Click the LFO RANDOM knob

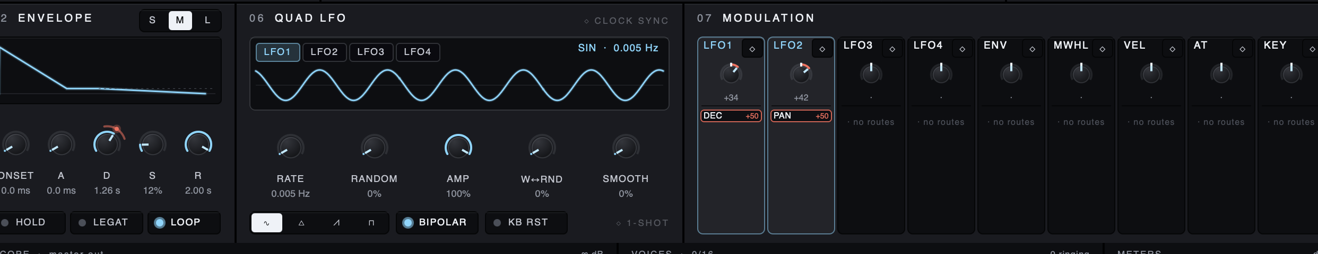[374, 147]
